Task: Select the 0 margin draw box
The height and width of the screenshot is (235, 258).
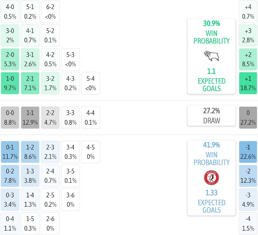Action: (x=248, y=117)
